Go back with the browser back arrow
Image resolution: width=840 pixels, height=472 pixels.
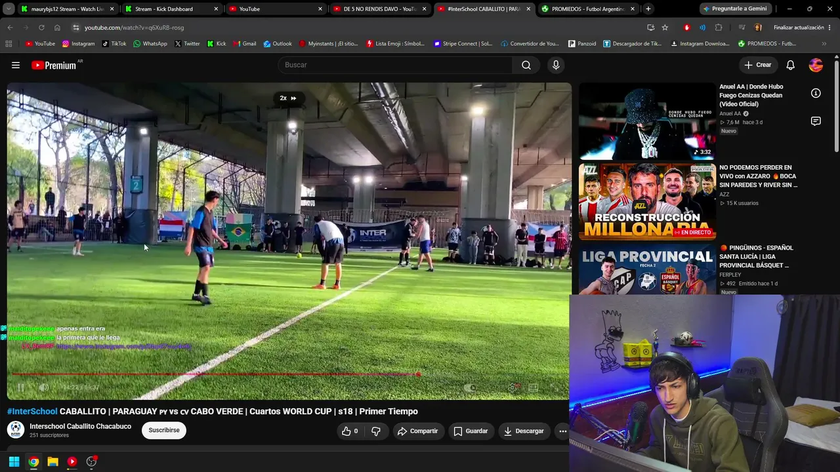pyautogui.click(x=10, y=28)
